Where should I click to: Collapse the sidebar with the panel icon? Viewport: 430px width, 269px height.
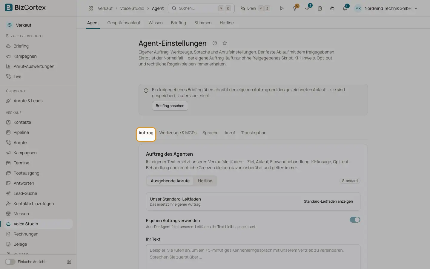(x=69, y=262)
